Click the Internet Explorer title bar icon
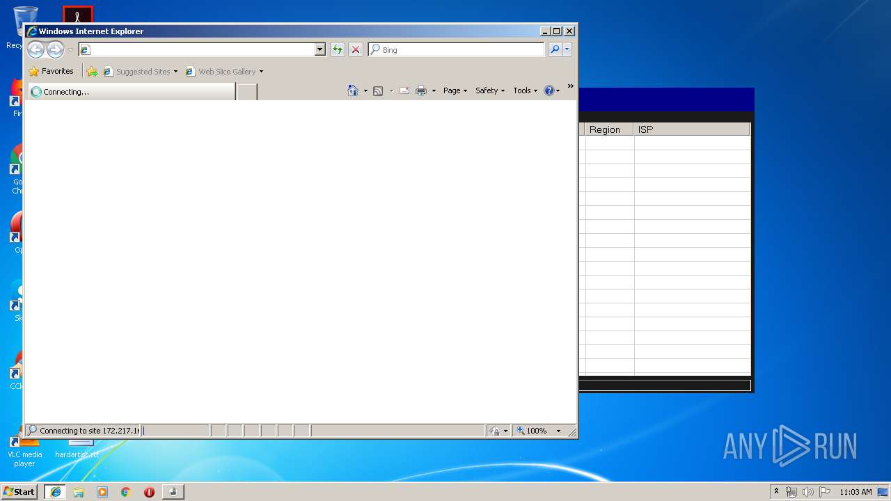 click(x=32, y=31)
